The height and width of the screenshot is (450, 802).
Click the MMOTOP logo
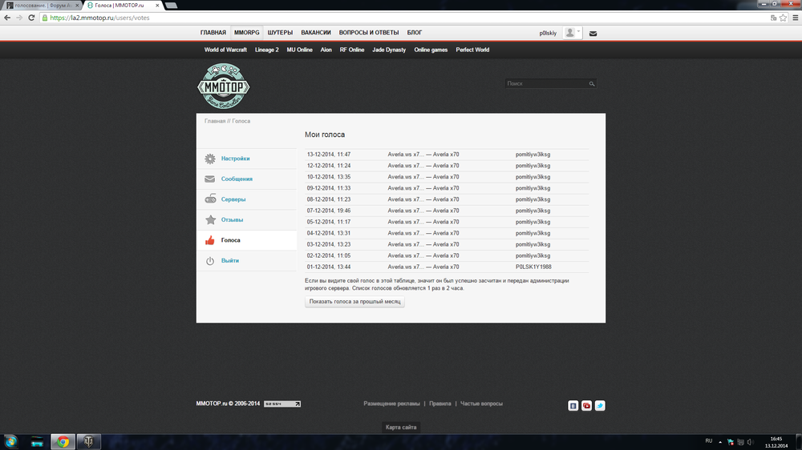click(x=224, y=86)
